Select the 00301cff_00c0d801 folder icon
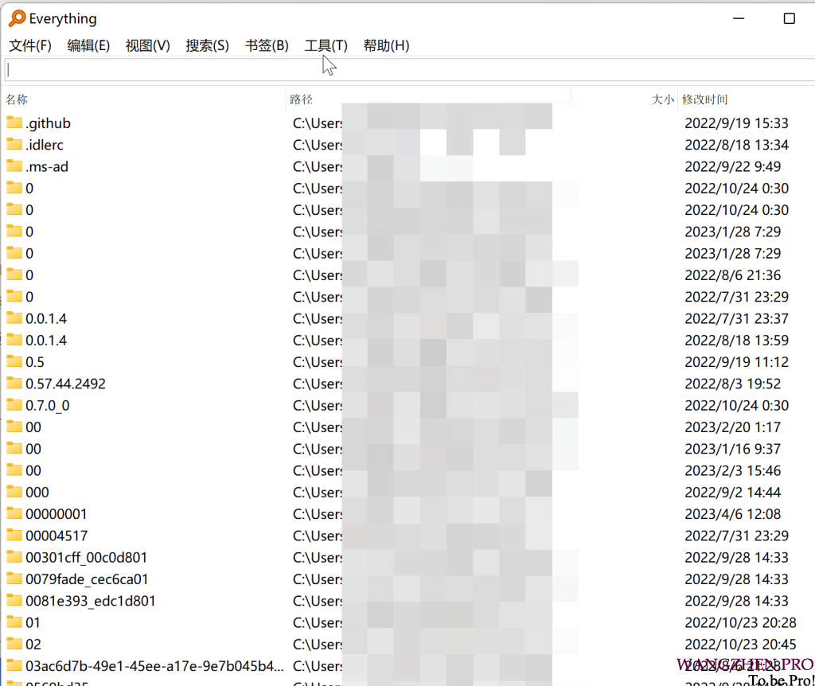This screenshot has height=686, width=815. tap(14, 557)
